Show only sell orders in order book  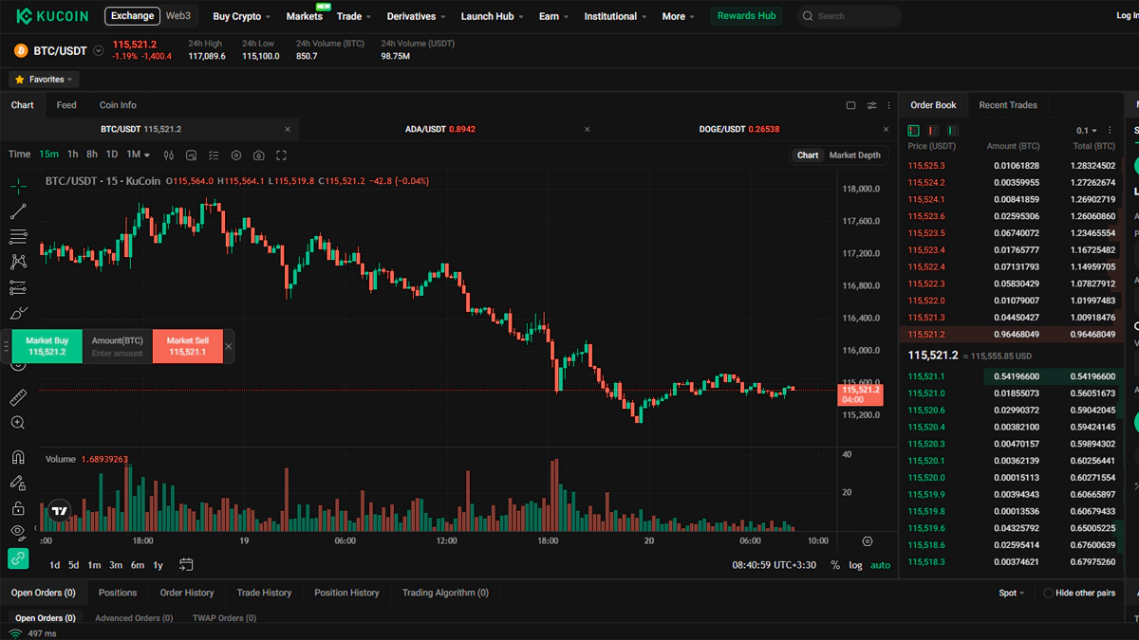click(934, 131)
